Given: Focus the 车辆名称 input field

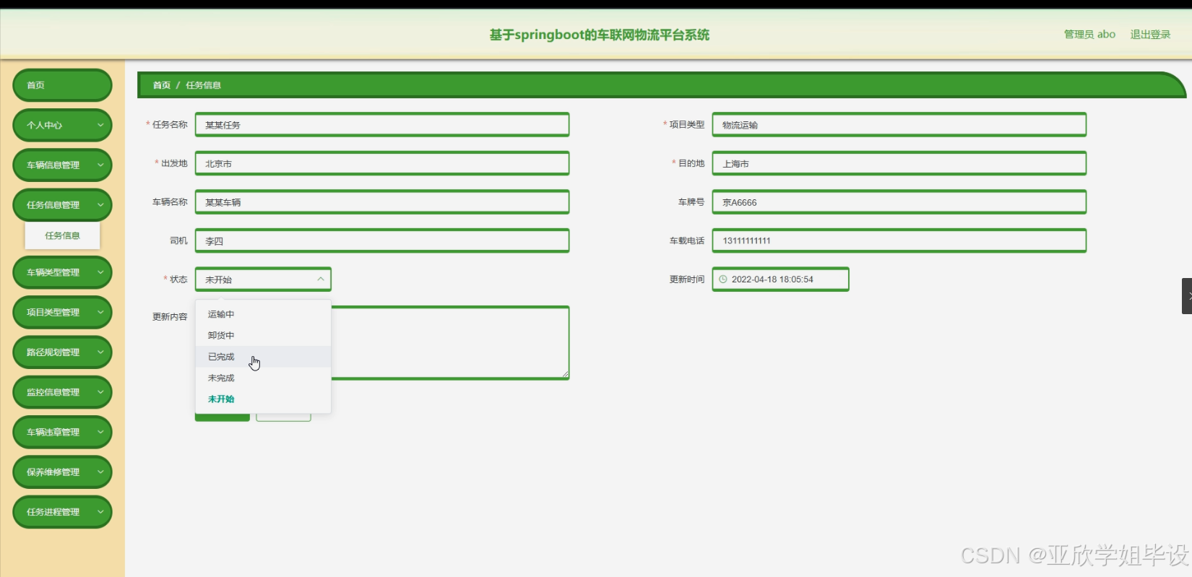Looking at the screenshot, I should (x=382, y=202).
